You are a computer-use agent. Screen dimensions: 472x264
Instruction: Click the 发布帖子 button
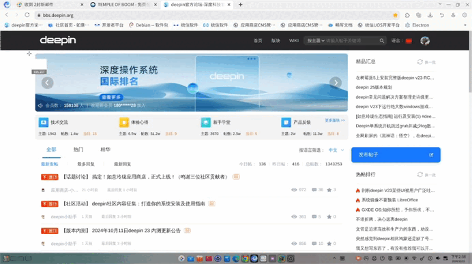tap(396, 154)
